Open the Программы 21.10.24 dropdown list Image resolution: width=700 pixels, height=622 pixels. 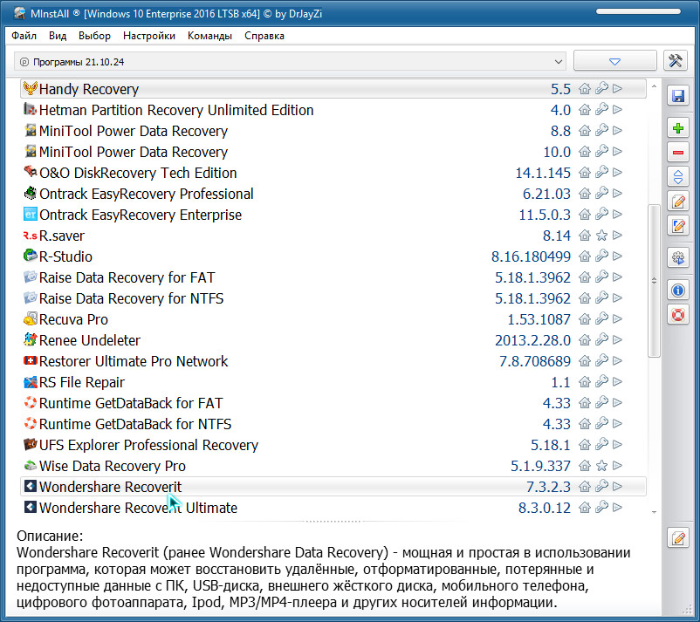tap(290, 61)
